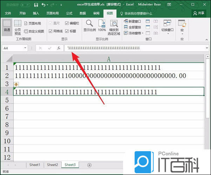Click cell A4 containing the ones string

[x=109, y=92]
